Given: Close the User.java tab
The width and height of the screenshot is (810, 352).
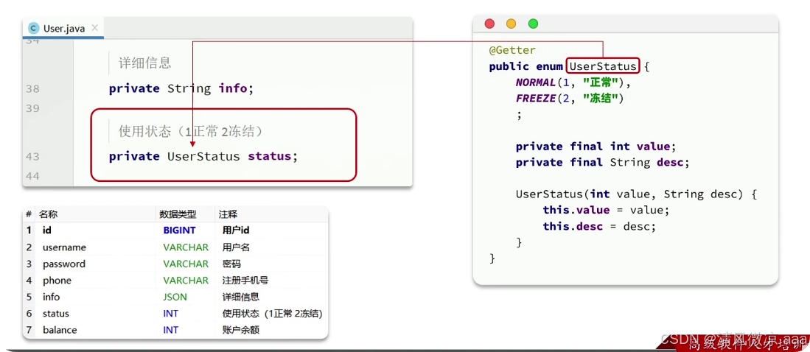Looking at the screenshot, I should (94, 28).
